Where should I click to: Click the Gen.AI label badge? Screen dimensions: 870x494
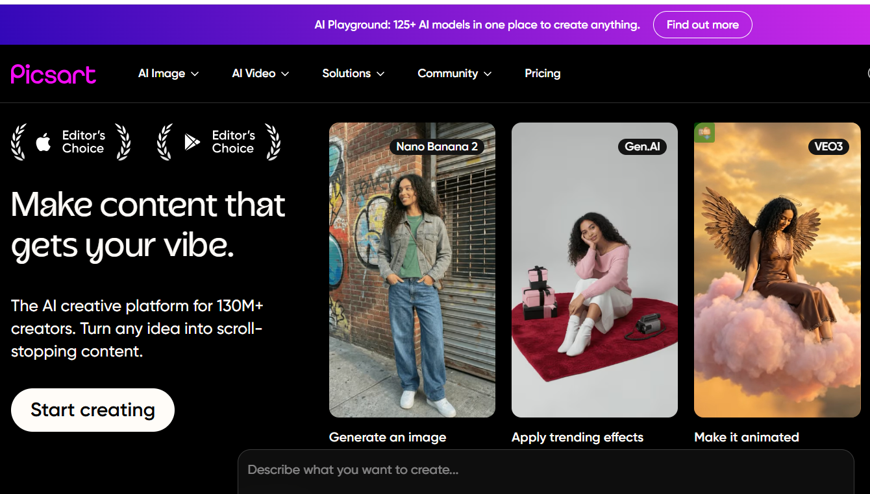642,147
